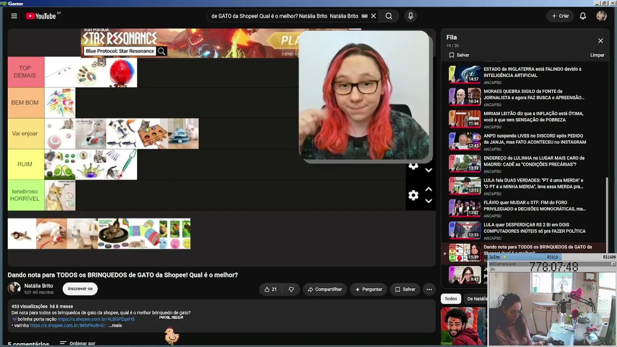The height and width of the screenshot is (347, 617).
Task: Click the red ball toy in TOP DEMAIS
Action: pos(121,72)
